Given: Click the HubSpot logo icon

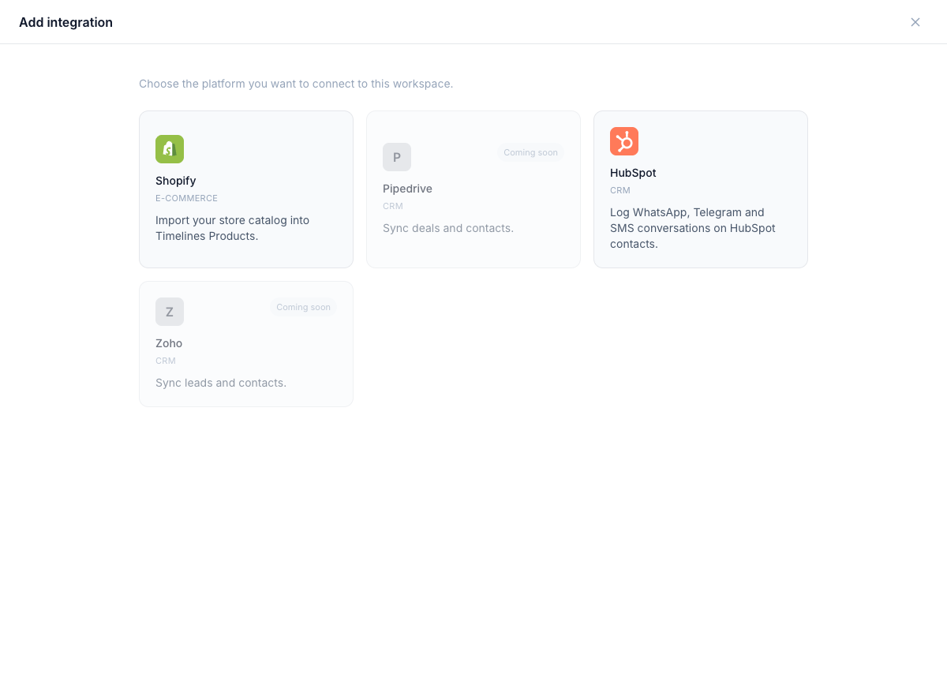Looking at the screenshot, I should (x=624, y=141).
